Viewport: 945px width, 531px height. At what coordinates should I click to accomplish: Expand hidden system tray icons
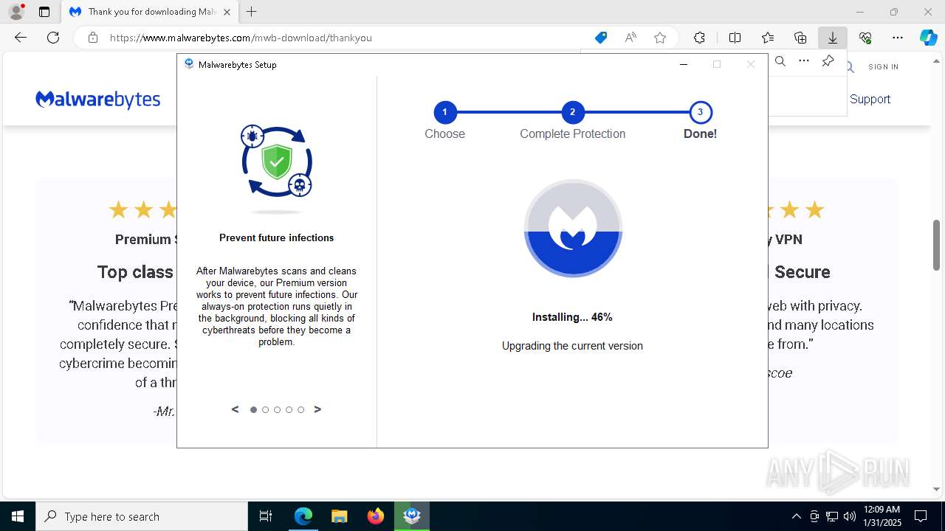(x=796, y=516)
